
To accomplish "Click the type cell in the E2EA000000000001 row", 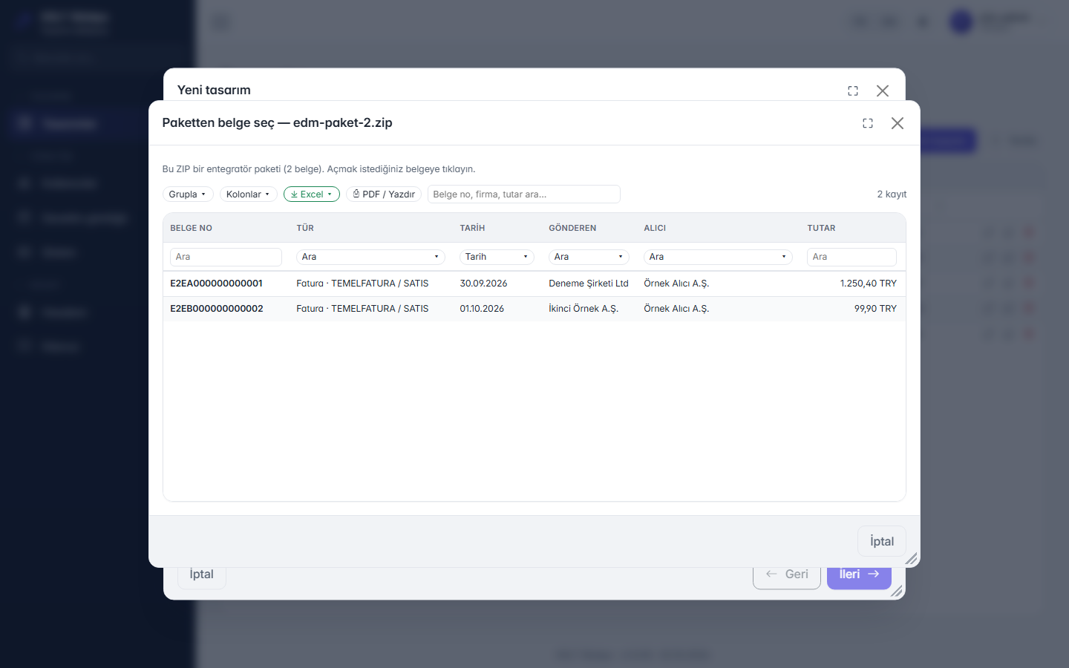I will tap(362, 284).
